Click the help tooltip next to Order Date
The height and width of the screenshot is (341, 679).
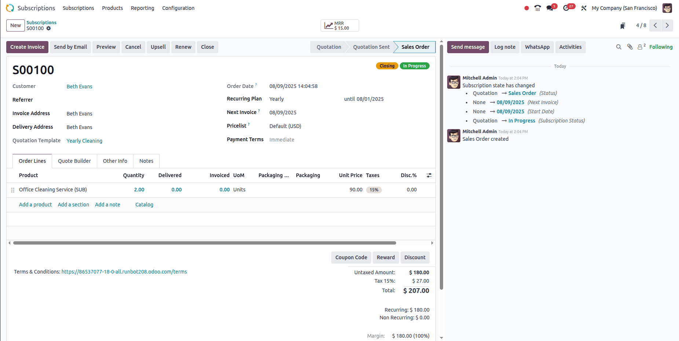(x=256, y=85)
